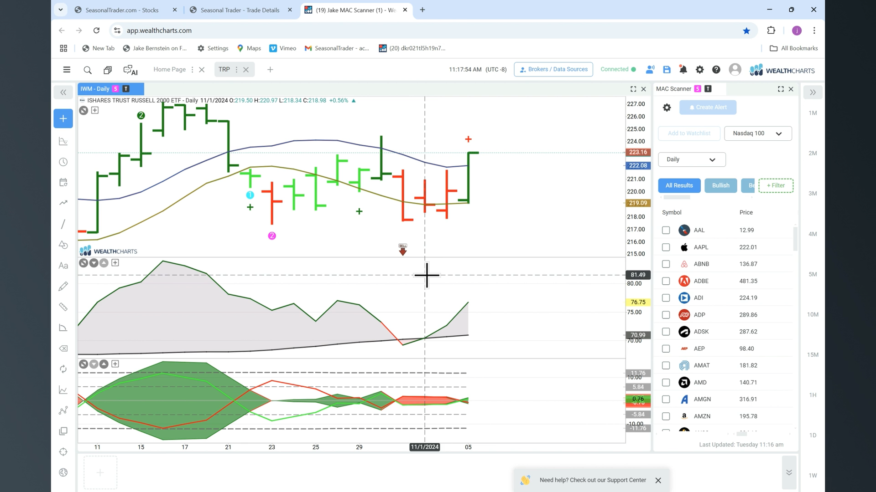The width and height of the screenshot is (876, 492).
Task: Dismiss the Support Center help popup
Action: coord(658,480)
